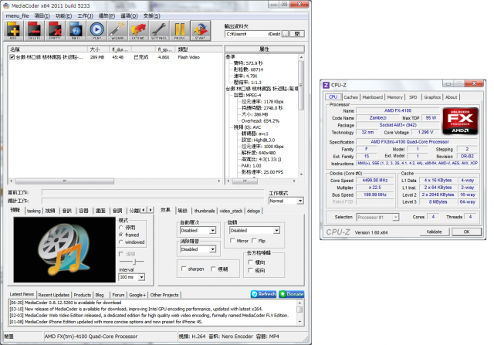Click the Refresh news button
The height and width of the screenshot is (345, 494).
(x=264, y=294)
